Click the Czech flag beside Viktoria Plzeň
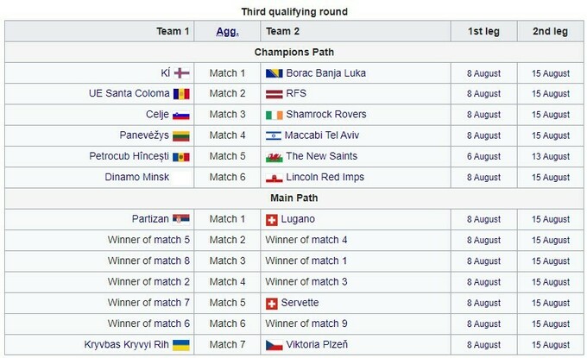The image size is (587, 358). (273, 345)
